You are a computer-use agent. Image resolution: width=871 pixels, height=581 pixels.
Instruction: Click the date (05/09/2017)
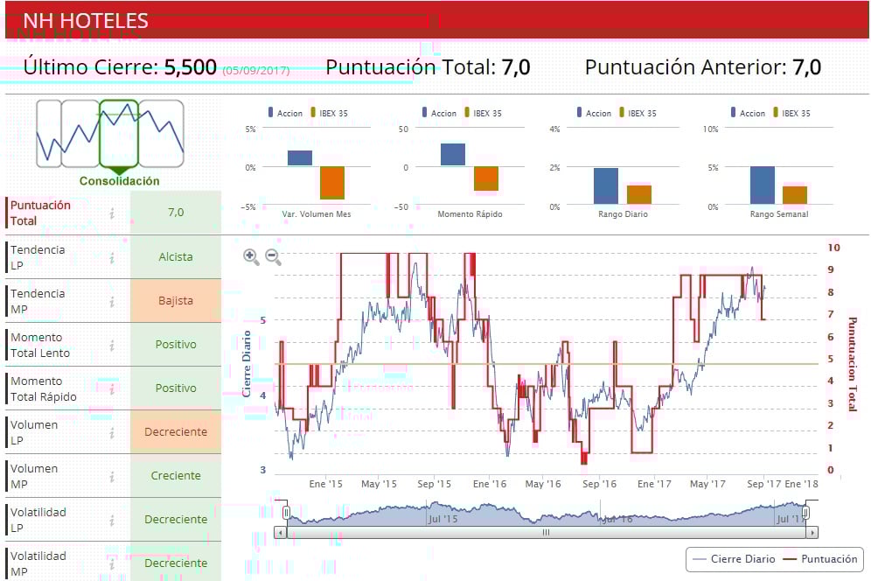point(256,71)
